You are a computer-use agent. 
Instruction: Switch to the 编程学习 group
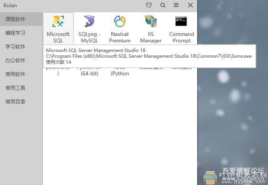pos(21,33)
